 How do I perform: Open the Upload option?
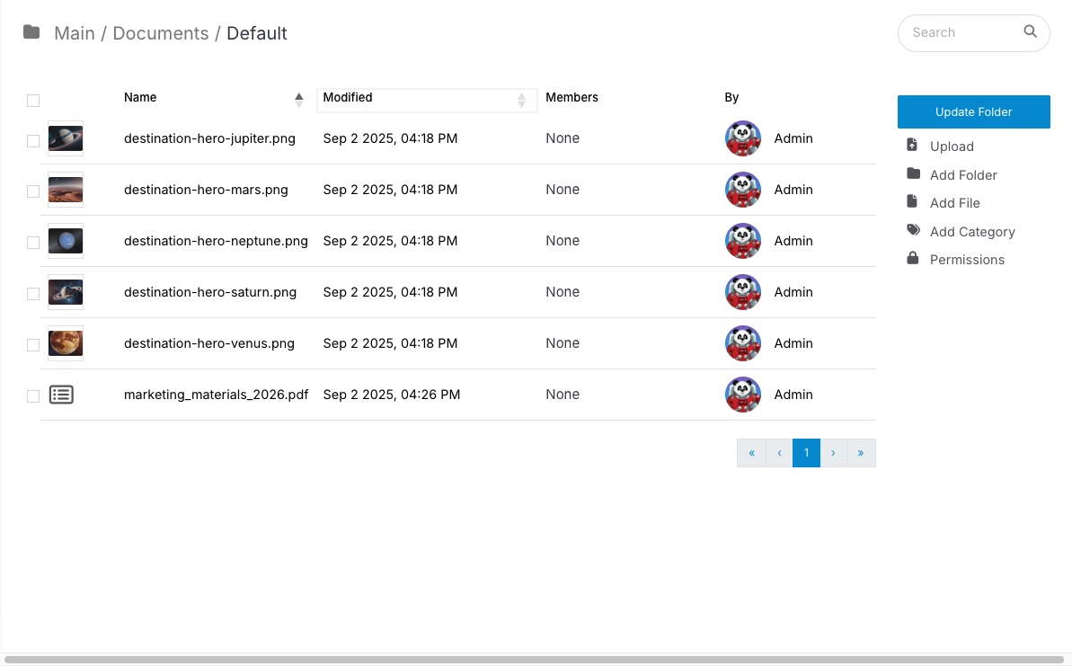coord(952,147)
